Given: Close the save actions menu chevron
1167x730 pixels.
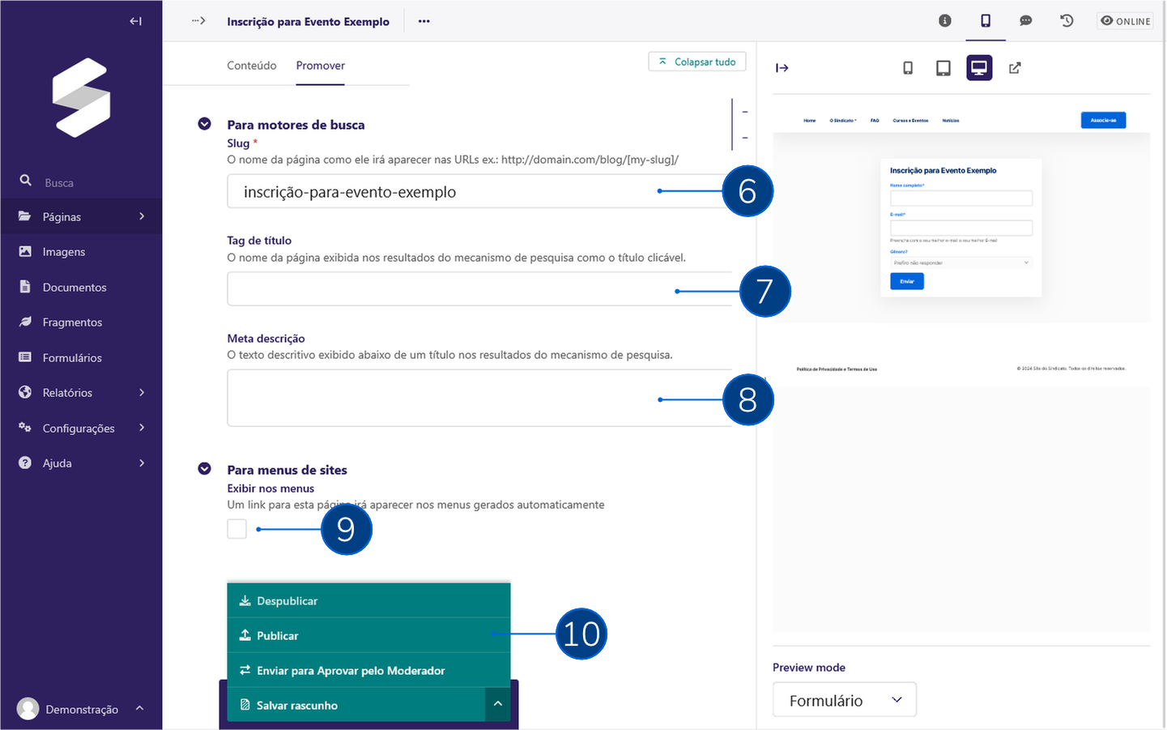Looking at the screenshot, I should point(497,704).
